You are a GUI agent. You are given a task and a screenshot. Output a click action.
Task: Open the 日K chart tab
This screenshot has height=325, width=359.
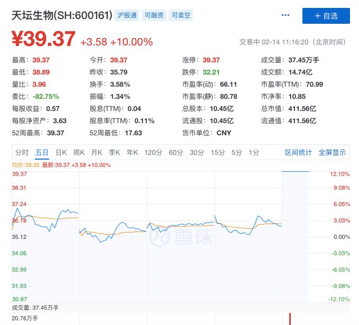tap(61, 152)
